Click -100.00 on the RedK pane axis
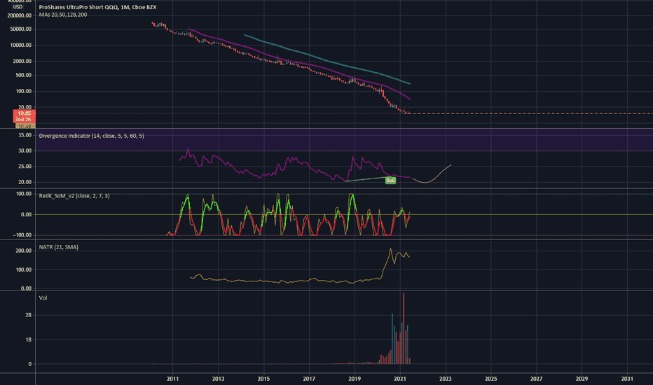This screenshot has width=653, height=385. pos(22,234)
